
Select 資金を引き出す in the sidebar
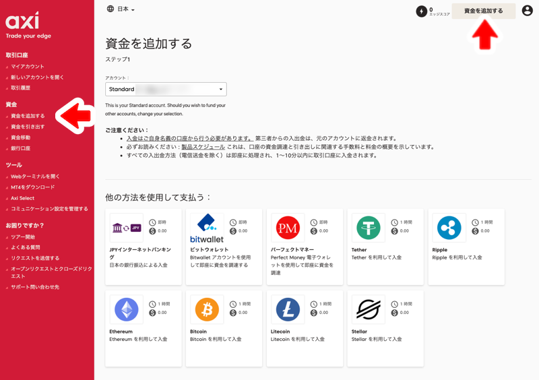coord(28,127)
